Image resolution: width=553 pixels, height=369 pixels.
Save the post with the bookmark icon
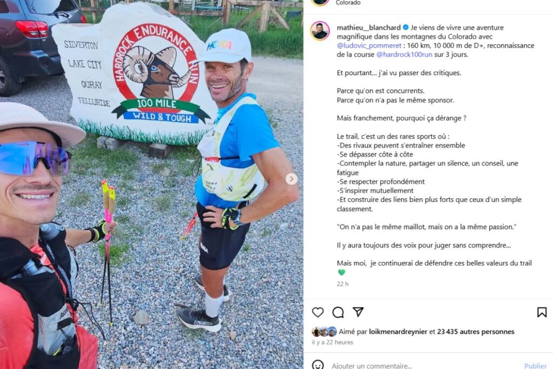(542, 312)
